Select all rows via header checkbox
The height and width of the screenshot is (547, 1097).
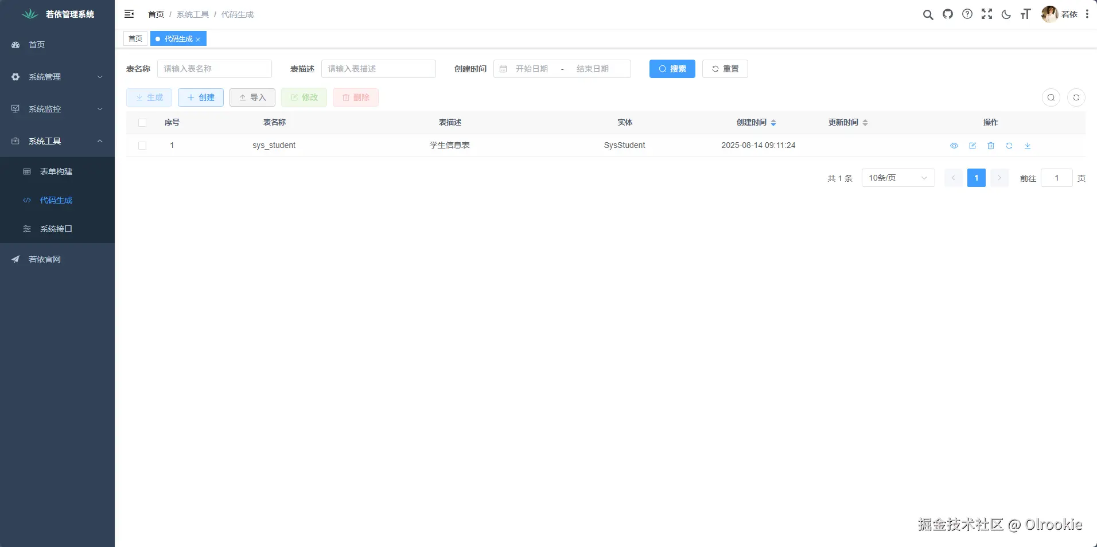142,123
